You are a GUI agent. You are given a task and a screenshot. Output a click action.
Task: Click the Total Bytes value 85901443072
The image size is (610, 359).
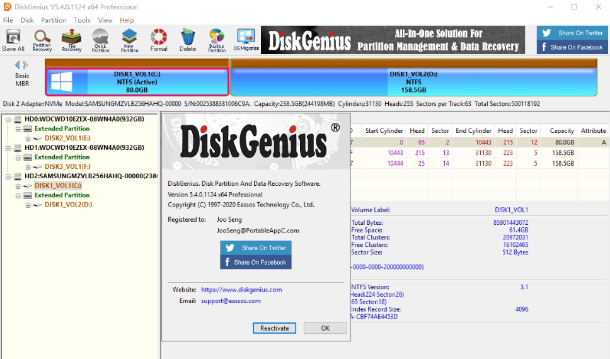click(x=510, y=223)
